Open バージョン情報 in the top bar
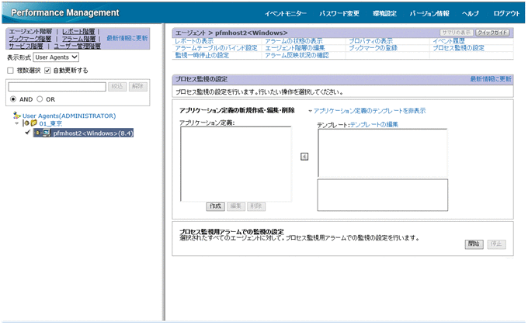The height and width of the screenshot is (325, 528). coord(429,13)
